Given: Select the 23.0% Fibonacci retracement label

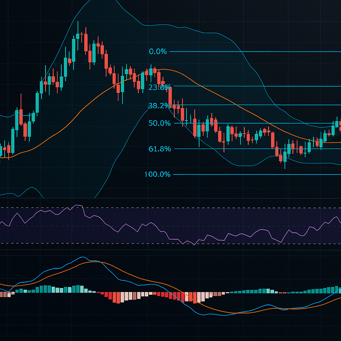Looking at the screenshot, I should [160, 87].
